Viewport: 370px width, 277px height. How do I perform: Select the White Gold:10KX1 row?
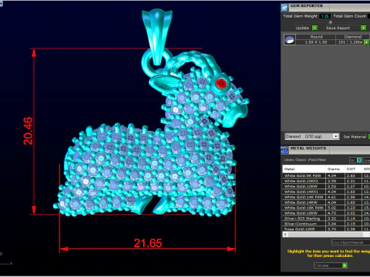326,181
